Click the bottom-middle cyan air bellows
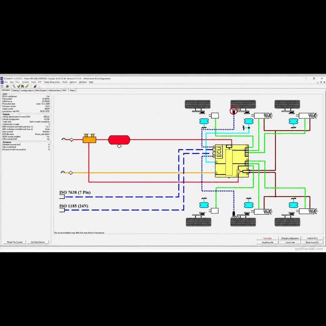Viewport: 326px width, 326px height. 249,205
